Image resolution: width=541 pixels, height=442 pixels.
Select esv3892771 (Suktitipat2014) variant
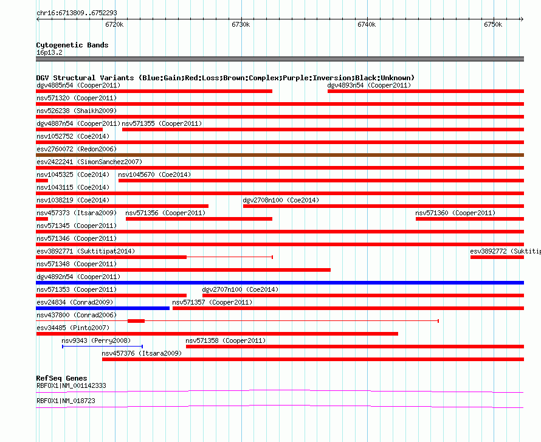tap(86, 251)
